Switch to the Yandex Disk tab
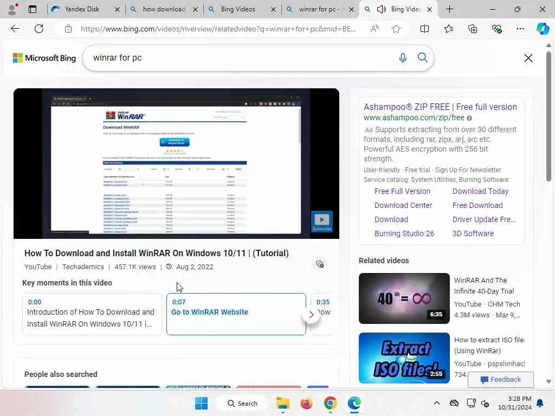Screen dimensions: 555x416 pos(82,9)
